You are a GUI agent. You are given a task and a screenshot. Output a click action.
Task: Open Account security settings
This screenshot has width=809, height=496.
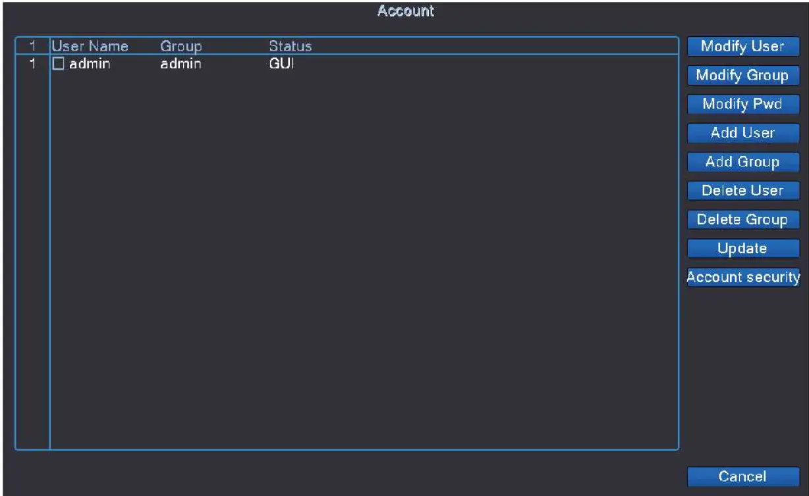pos(742,278)
